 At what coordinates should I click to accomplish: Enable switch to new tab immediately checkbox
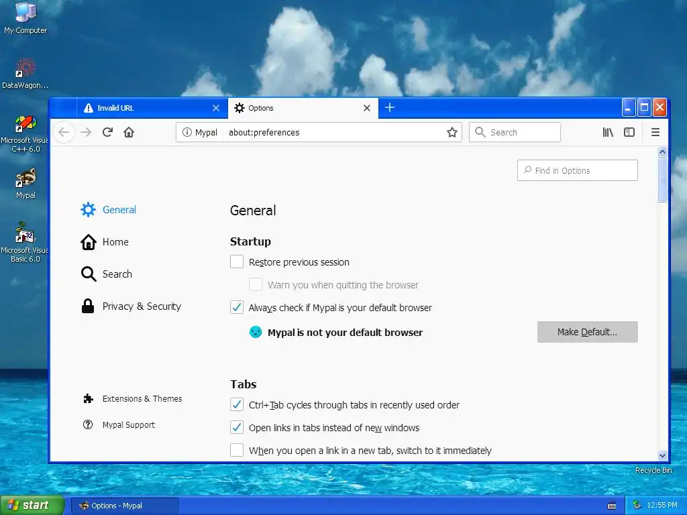point(237,450)
